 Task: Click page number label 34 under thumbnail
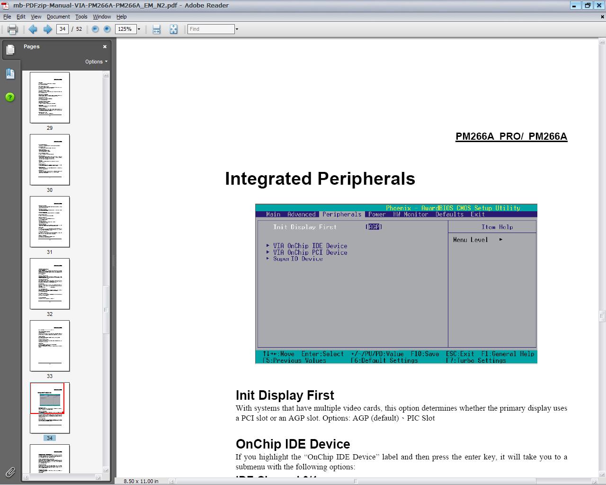click(x=50, y=438)
